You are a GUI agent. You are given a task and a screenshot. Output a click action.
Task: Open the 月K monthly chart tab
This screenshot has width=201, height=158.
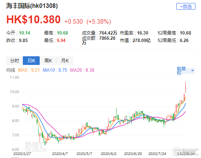[65, 60]
